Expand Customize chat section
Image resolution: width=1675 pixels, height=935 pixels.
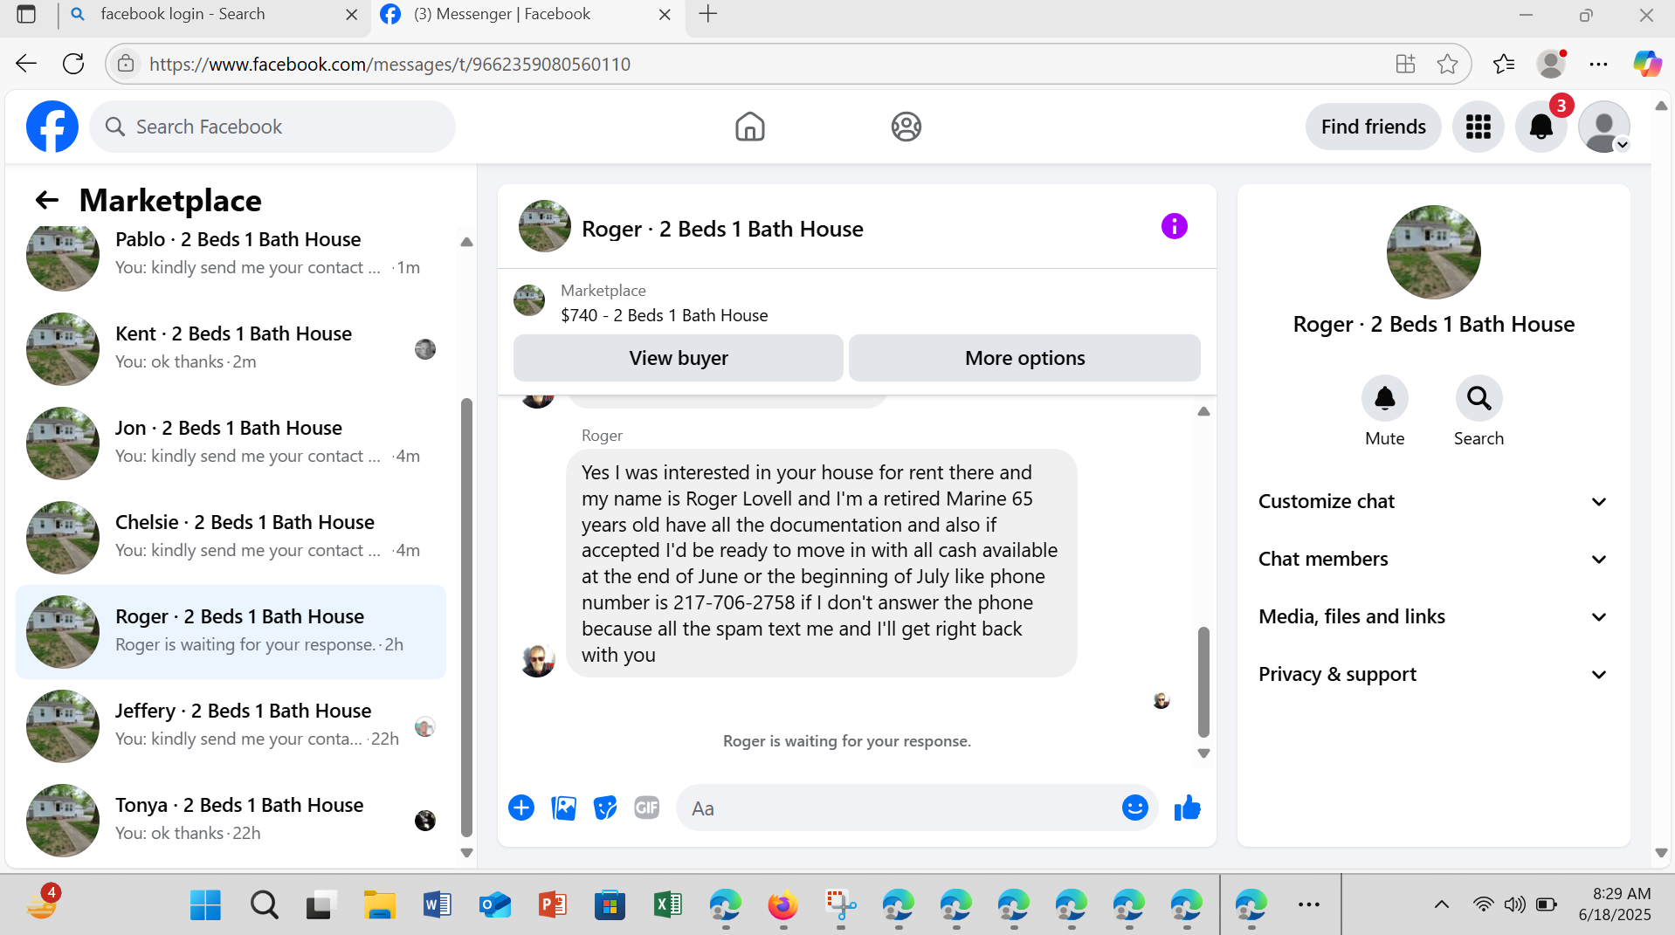tap(1433, 502)
